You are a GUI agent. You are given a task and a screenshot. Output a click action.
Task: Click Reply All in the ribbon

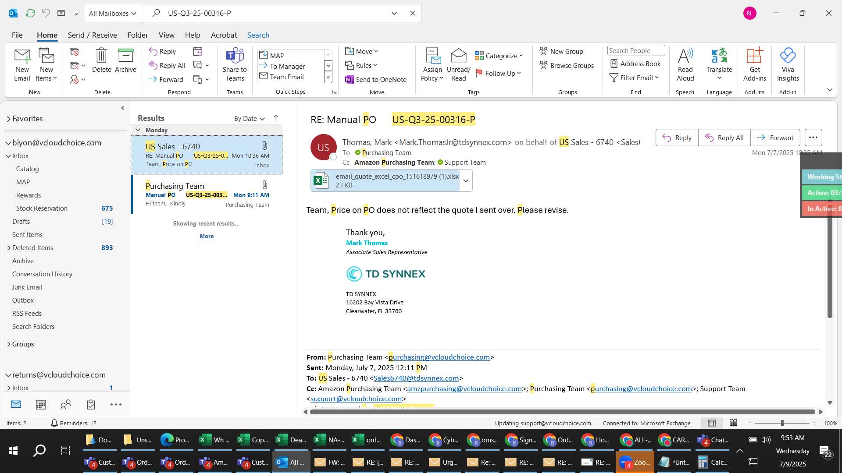(x=167, y=65)
